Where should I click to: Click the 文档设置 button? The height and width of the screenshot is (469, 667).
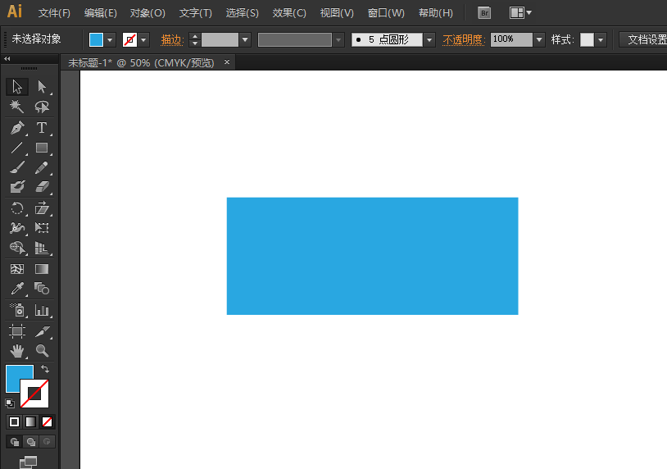pos(643,39)
